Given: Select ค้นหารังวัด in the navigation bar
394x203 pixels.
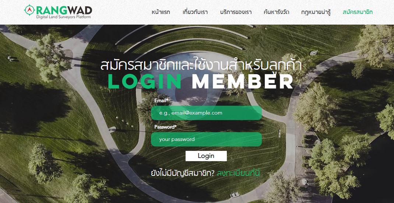Looking at the screenshot, I should (277, 12).
